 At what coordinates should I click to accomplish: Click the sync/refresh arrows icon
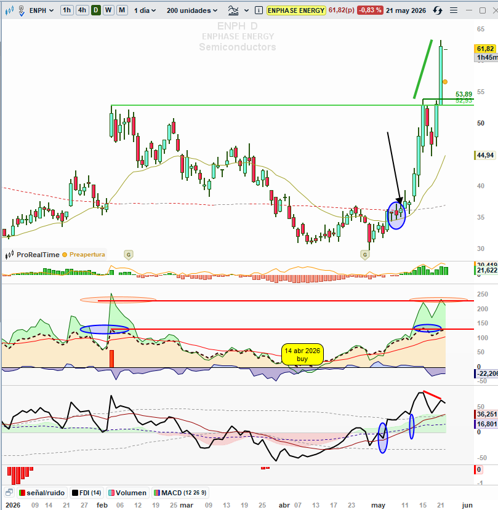point(438,10)
